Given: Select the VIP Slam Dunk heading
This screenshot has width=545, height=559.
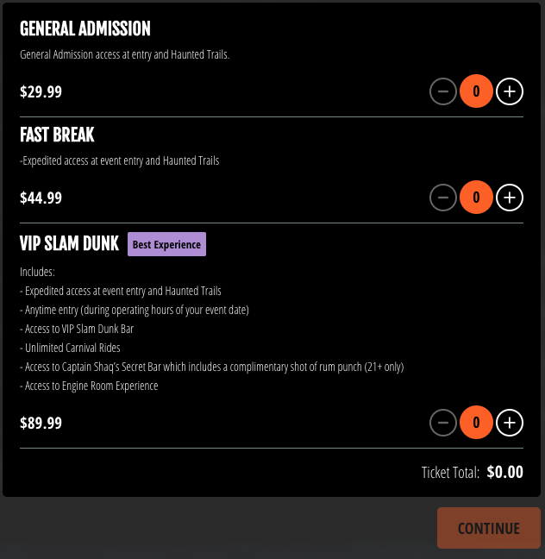Looking at the screenshot, I should point(69,244).
